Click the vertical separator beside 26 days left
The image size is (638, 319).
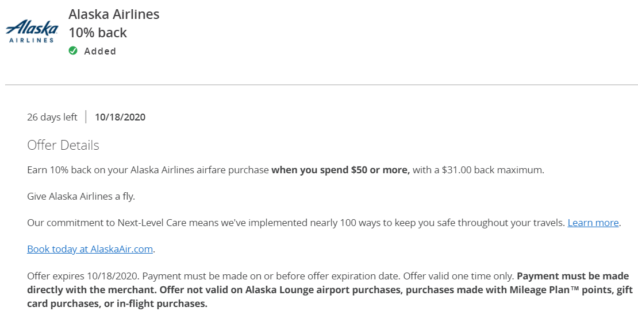pyautogui.click(x=86, y=116)
